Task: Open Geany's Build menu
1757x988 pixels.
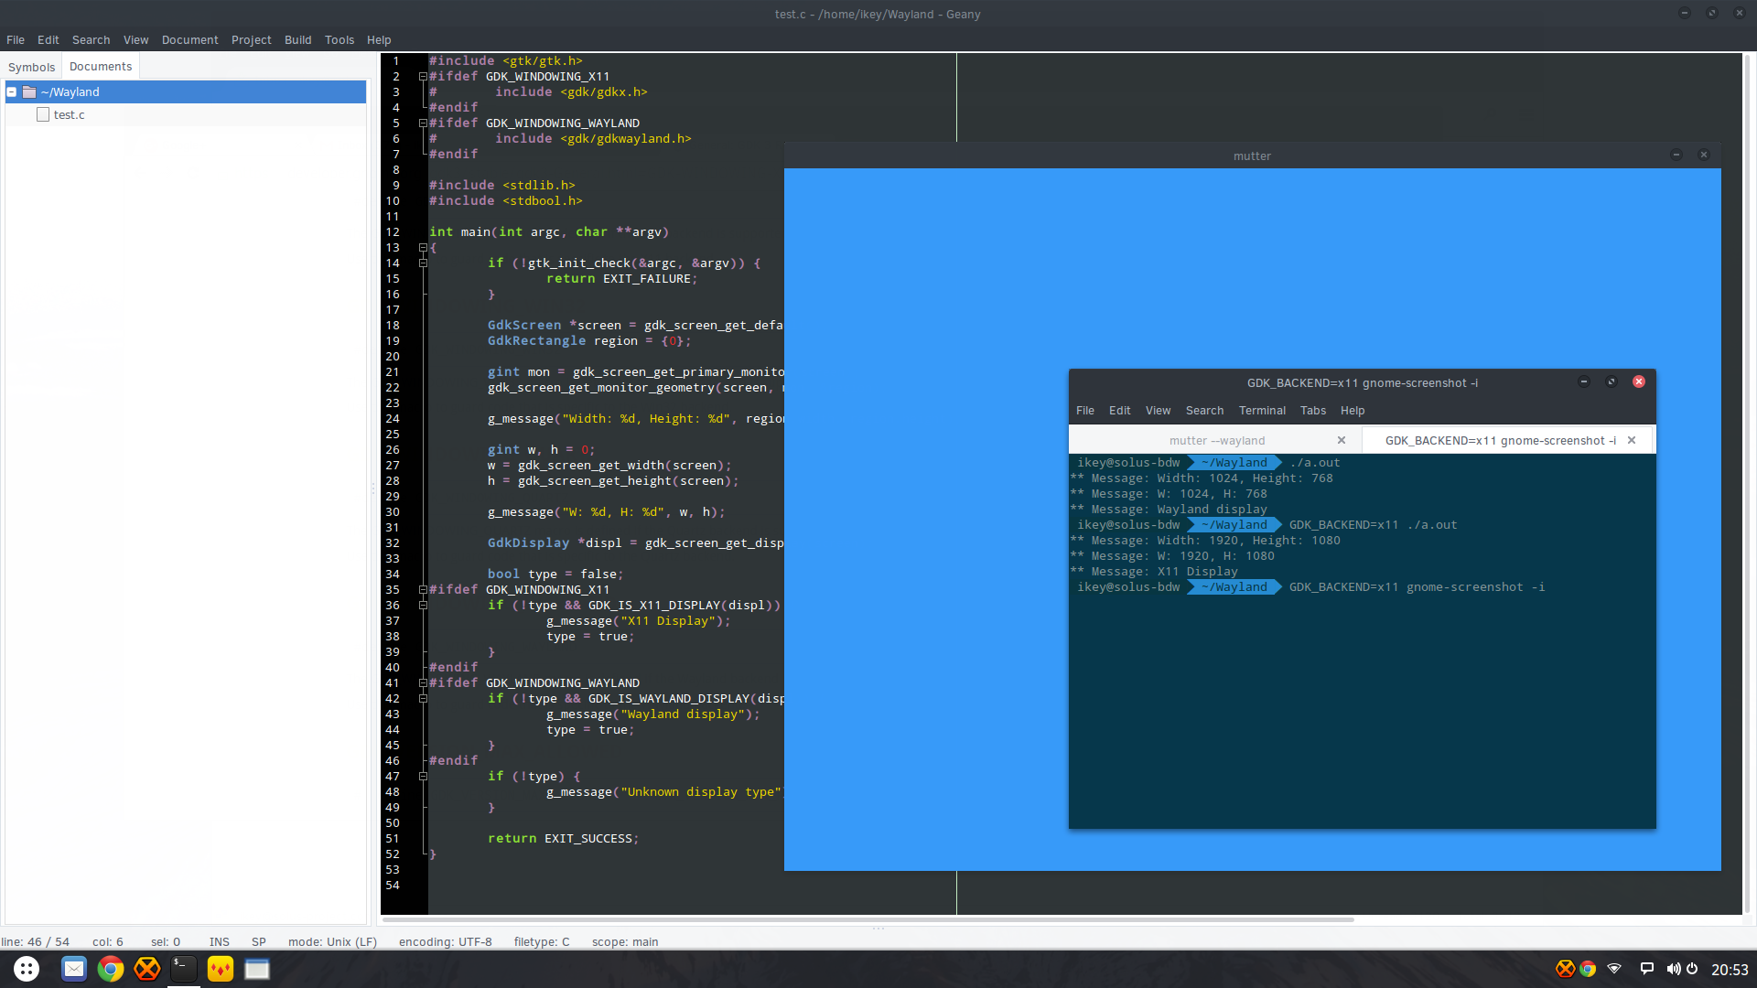Action: (298, 40)
